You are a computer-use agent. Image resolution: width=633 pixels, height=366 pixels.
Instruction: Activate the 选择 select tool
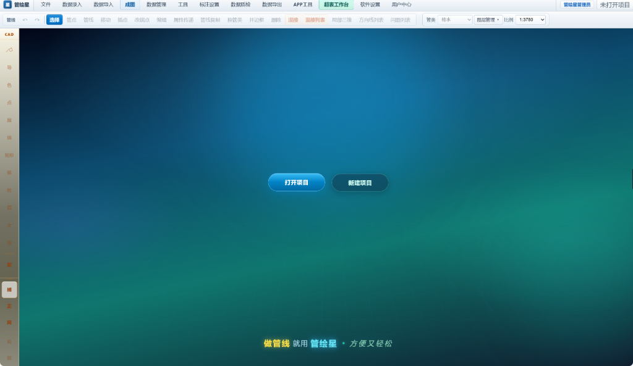coord(54,20)
